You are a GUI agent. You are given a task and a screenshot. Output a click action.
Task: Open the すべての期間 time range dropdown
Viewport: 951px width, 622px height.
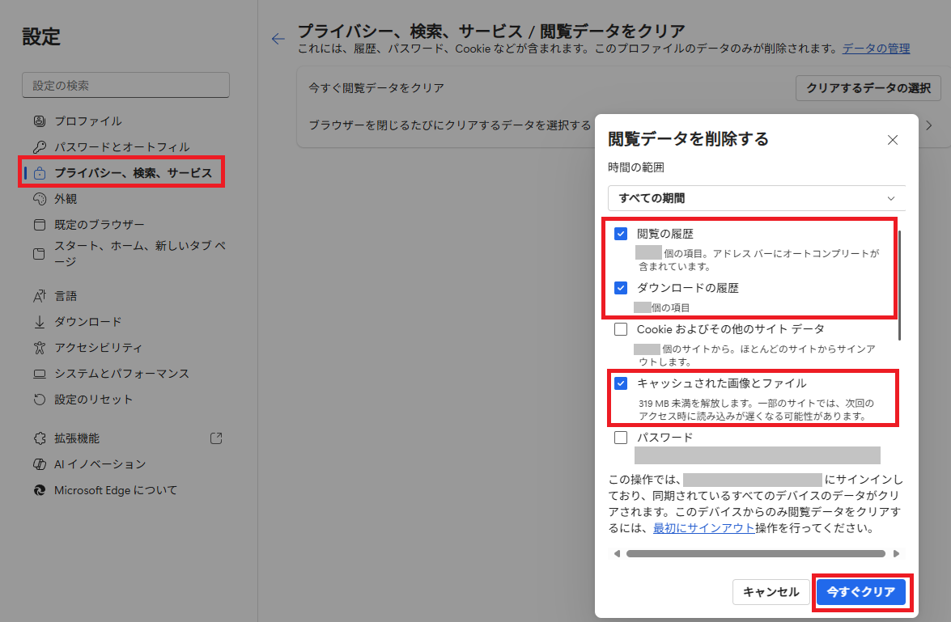coord(756,198)
